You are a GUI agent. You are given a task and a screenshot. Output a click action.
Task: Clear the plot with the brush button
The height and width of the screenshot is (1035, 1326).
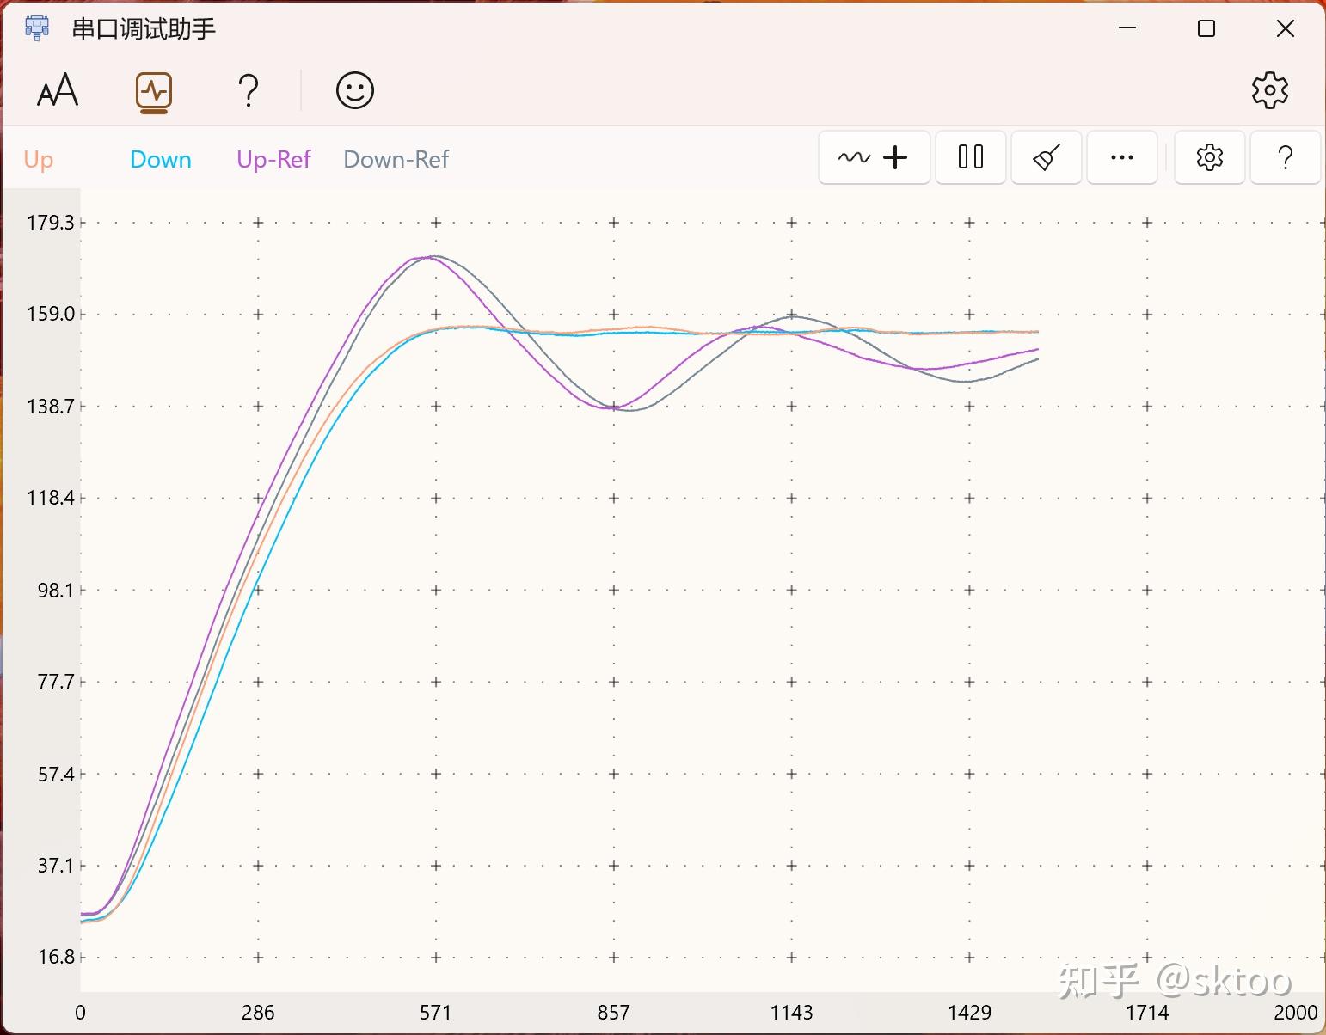(1047, 157)
